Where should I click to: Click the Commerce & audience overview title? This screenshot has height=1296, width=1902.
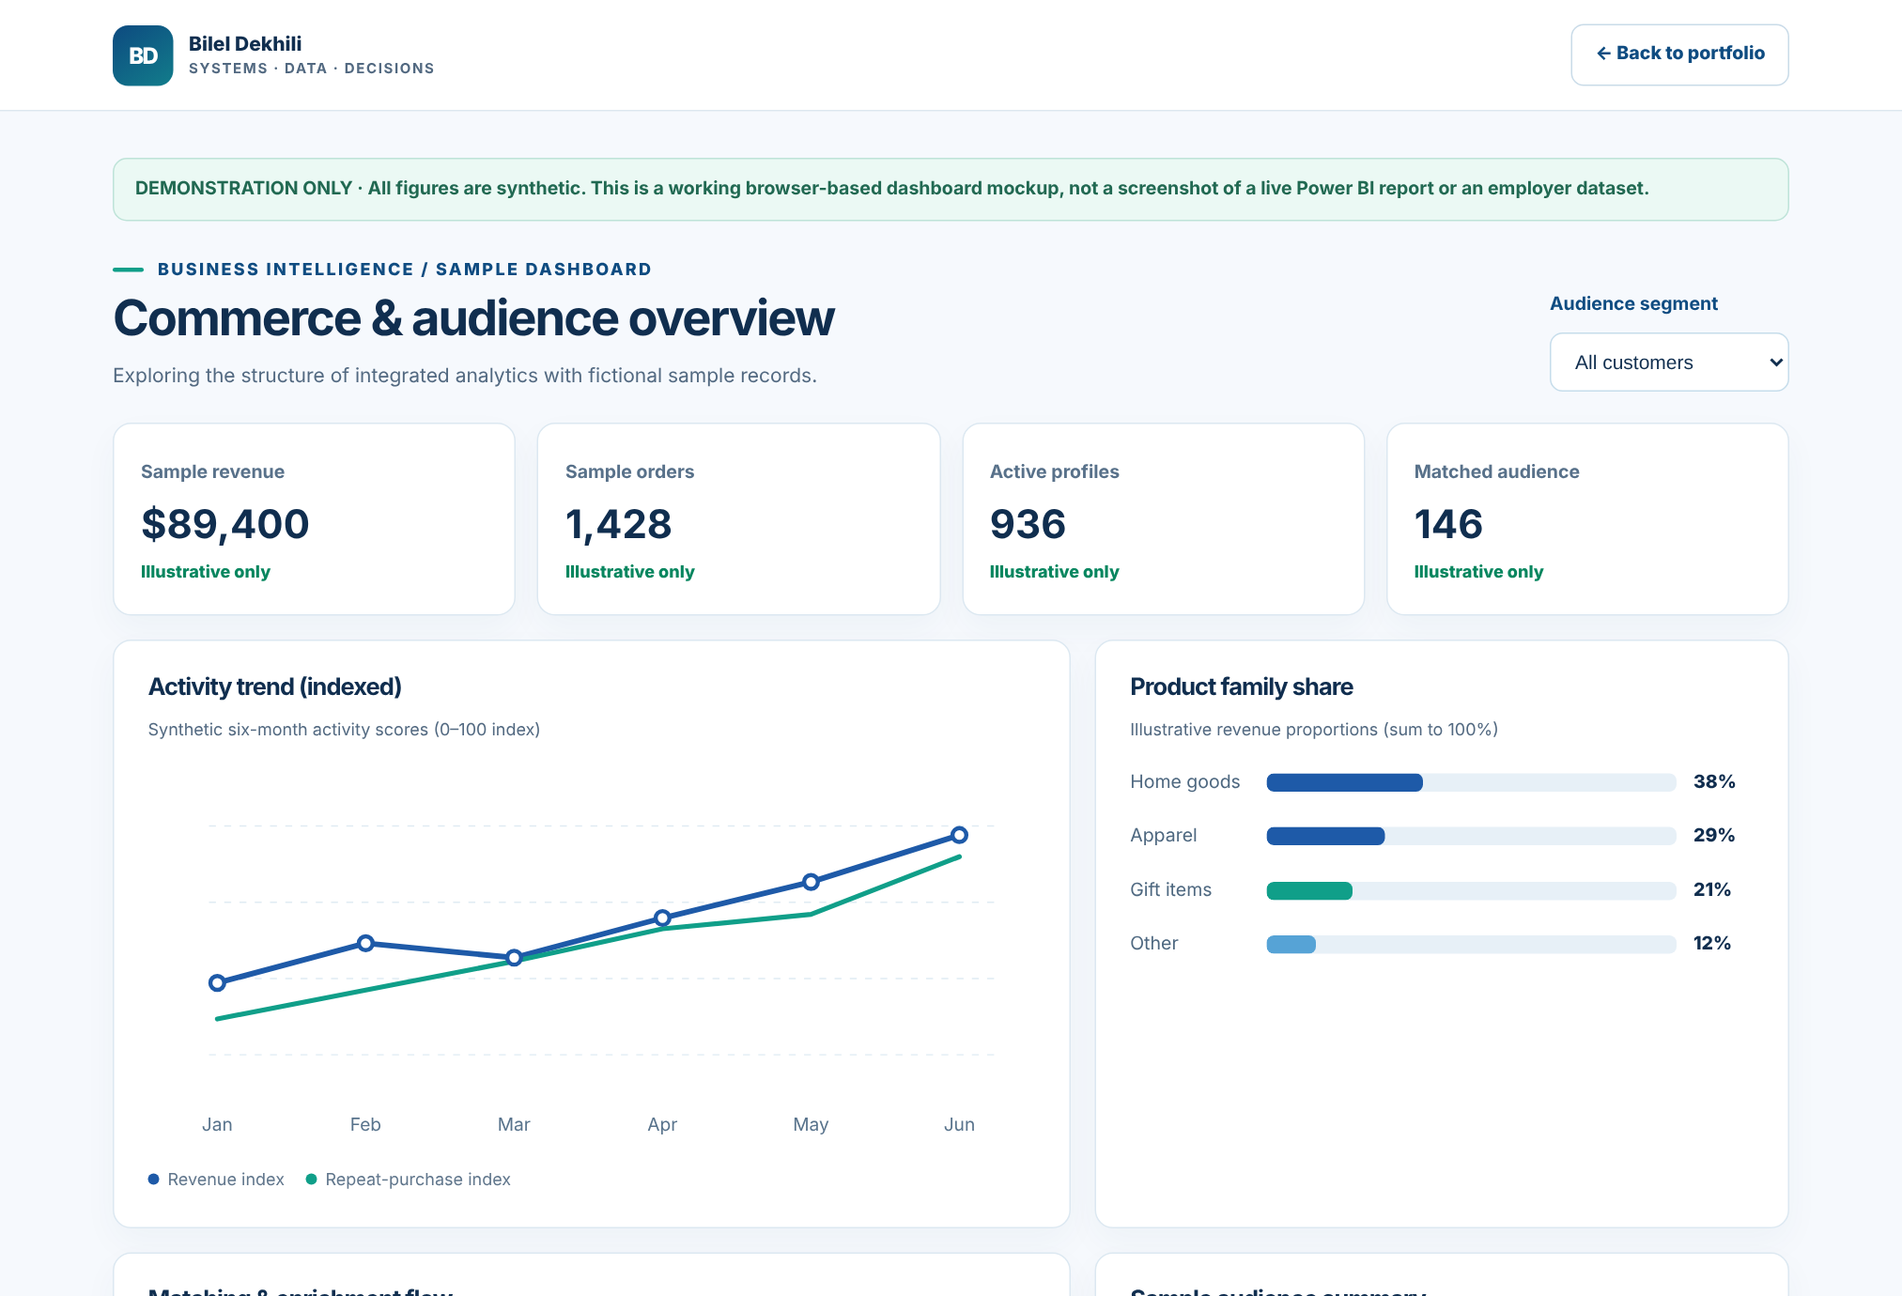click(x=473, y=318)
